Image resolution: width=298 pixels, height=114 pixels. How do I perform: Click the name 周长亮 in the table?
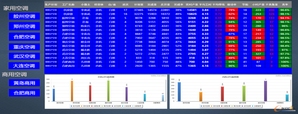[85, 58]
